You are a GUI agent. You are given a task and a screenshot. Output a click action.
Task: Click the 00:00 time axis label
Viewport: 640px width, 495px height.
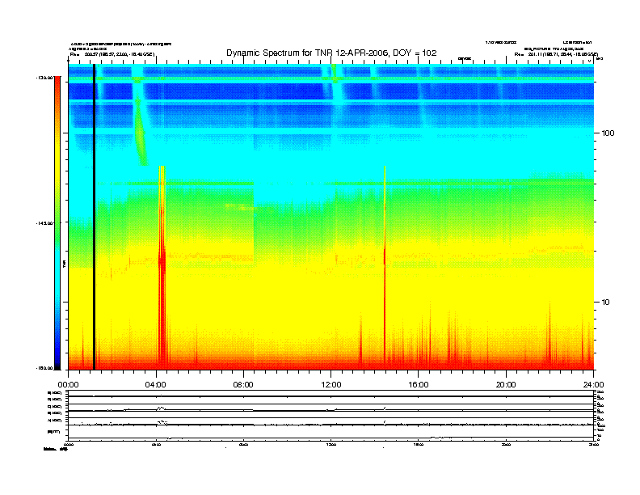click(x=68, y=385)
